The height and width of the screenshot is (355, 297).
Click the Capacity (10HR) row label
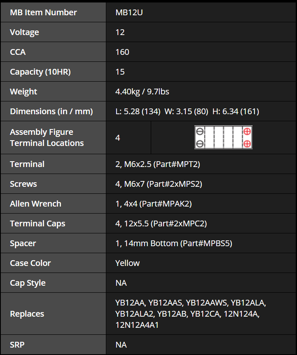pyautogui.click(x=40, y=72)
